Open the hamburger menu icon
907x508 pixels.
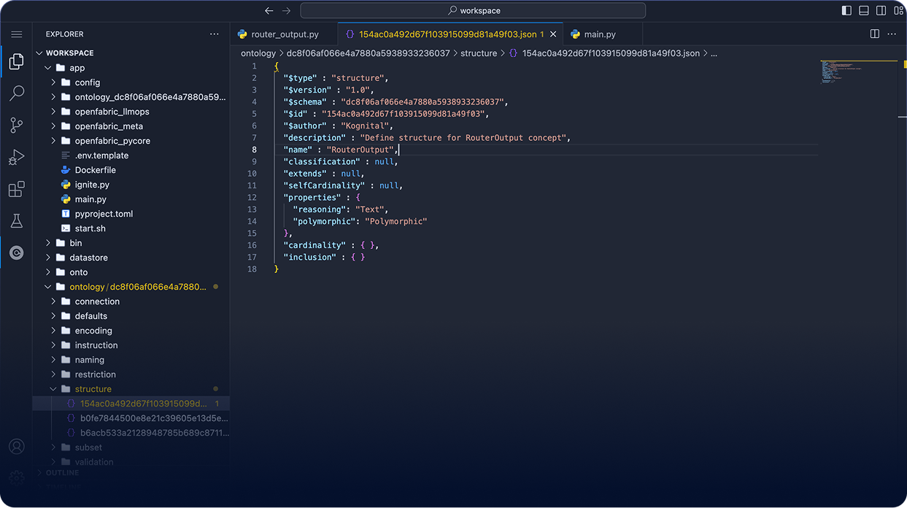[x=16, y=34]
